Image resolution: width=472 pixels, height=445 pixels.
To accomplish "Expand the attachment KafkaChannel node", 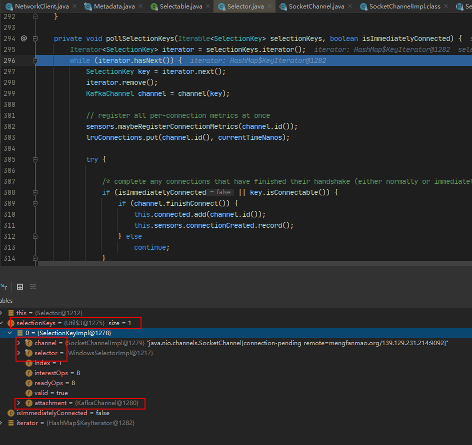I will [x=19, y=403].
